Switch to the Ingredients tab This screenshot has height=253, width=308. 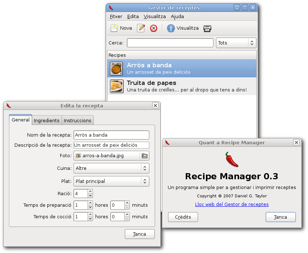tap(47, 120)
